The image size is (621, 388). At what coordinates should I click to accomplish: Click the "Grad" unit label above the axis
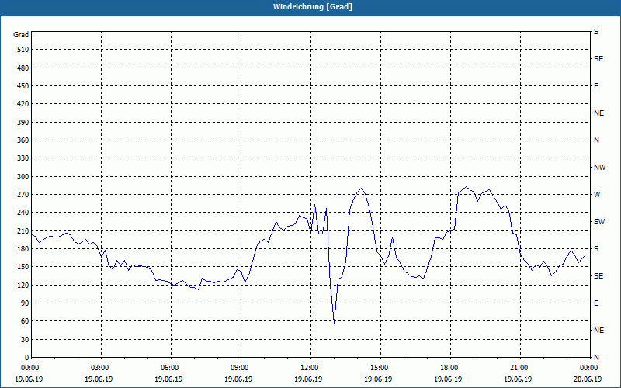[x=21, y=35]
